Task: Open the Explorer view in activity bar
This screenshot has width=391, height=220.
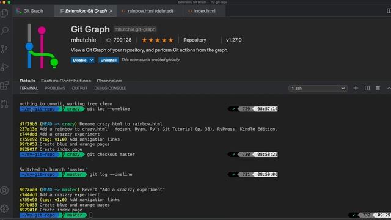Action: click(4, 13)
